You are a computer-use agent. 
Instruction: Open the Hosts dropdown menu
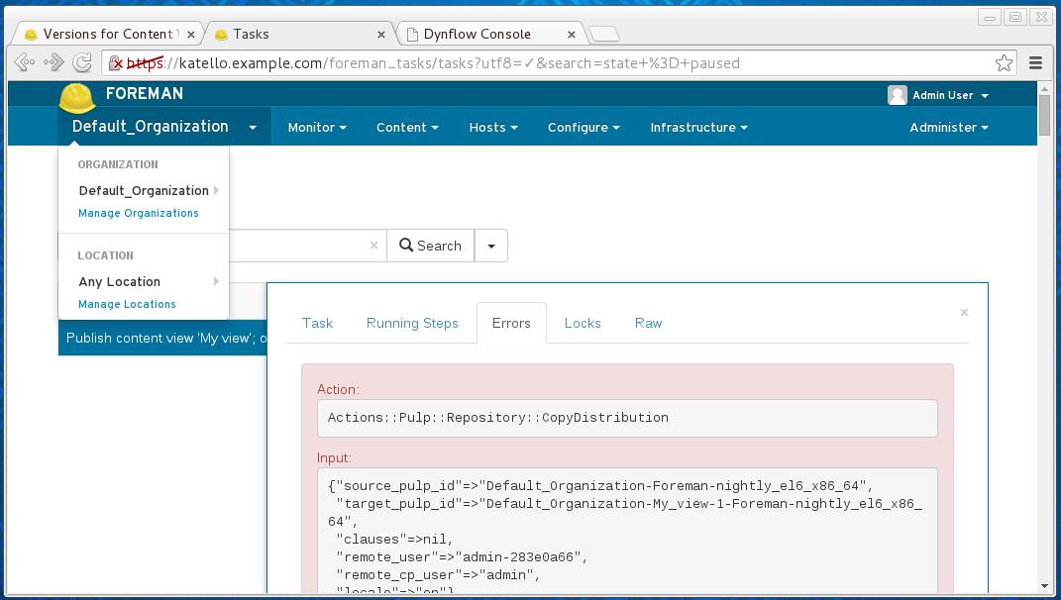point(493,127)
